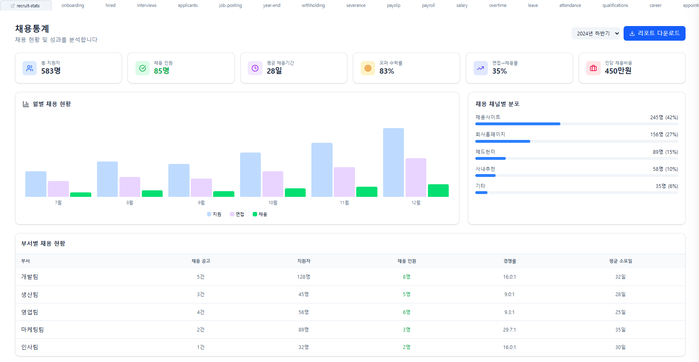This screenshot has height=362, width=699.
Task: Toggle the 지원 legend series in chart
Action: (214, 214)
